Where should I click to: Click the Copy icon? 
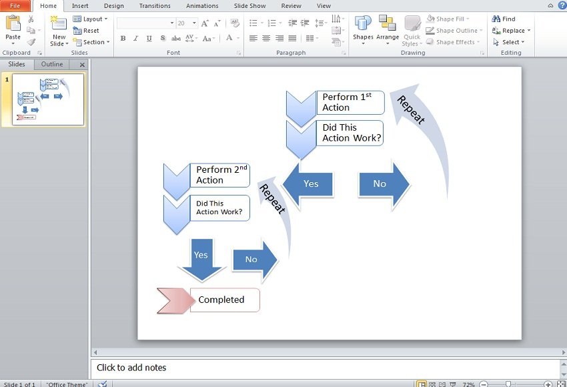click(31, 31)
